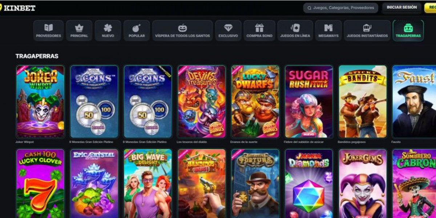Play the Sticky Bandits slot
This screenshot has width=436, height=218.
tap(363, 102)
